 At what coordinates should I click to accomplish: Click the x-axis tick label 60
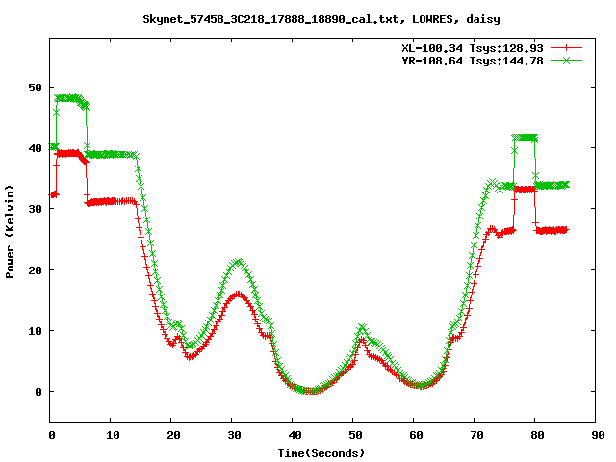[x=416, y=435]
